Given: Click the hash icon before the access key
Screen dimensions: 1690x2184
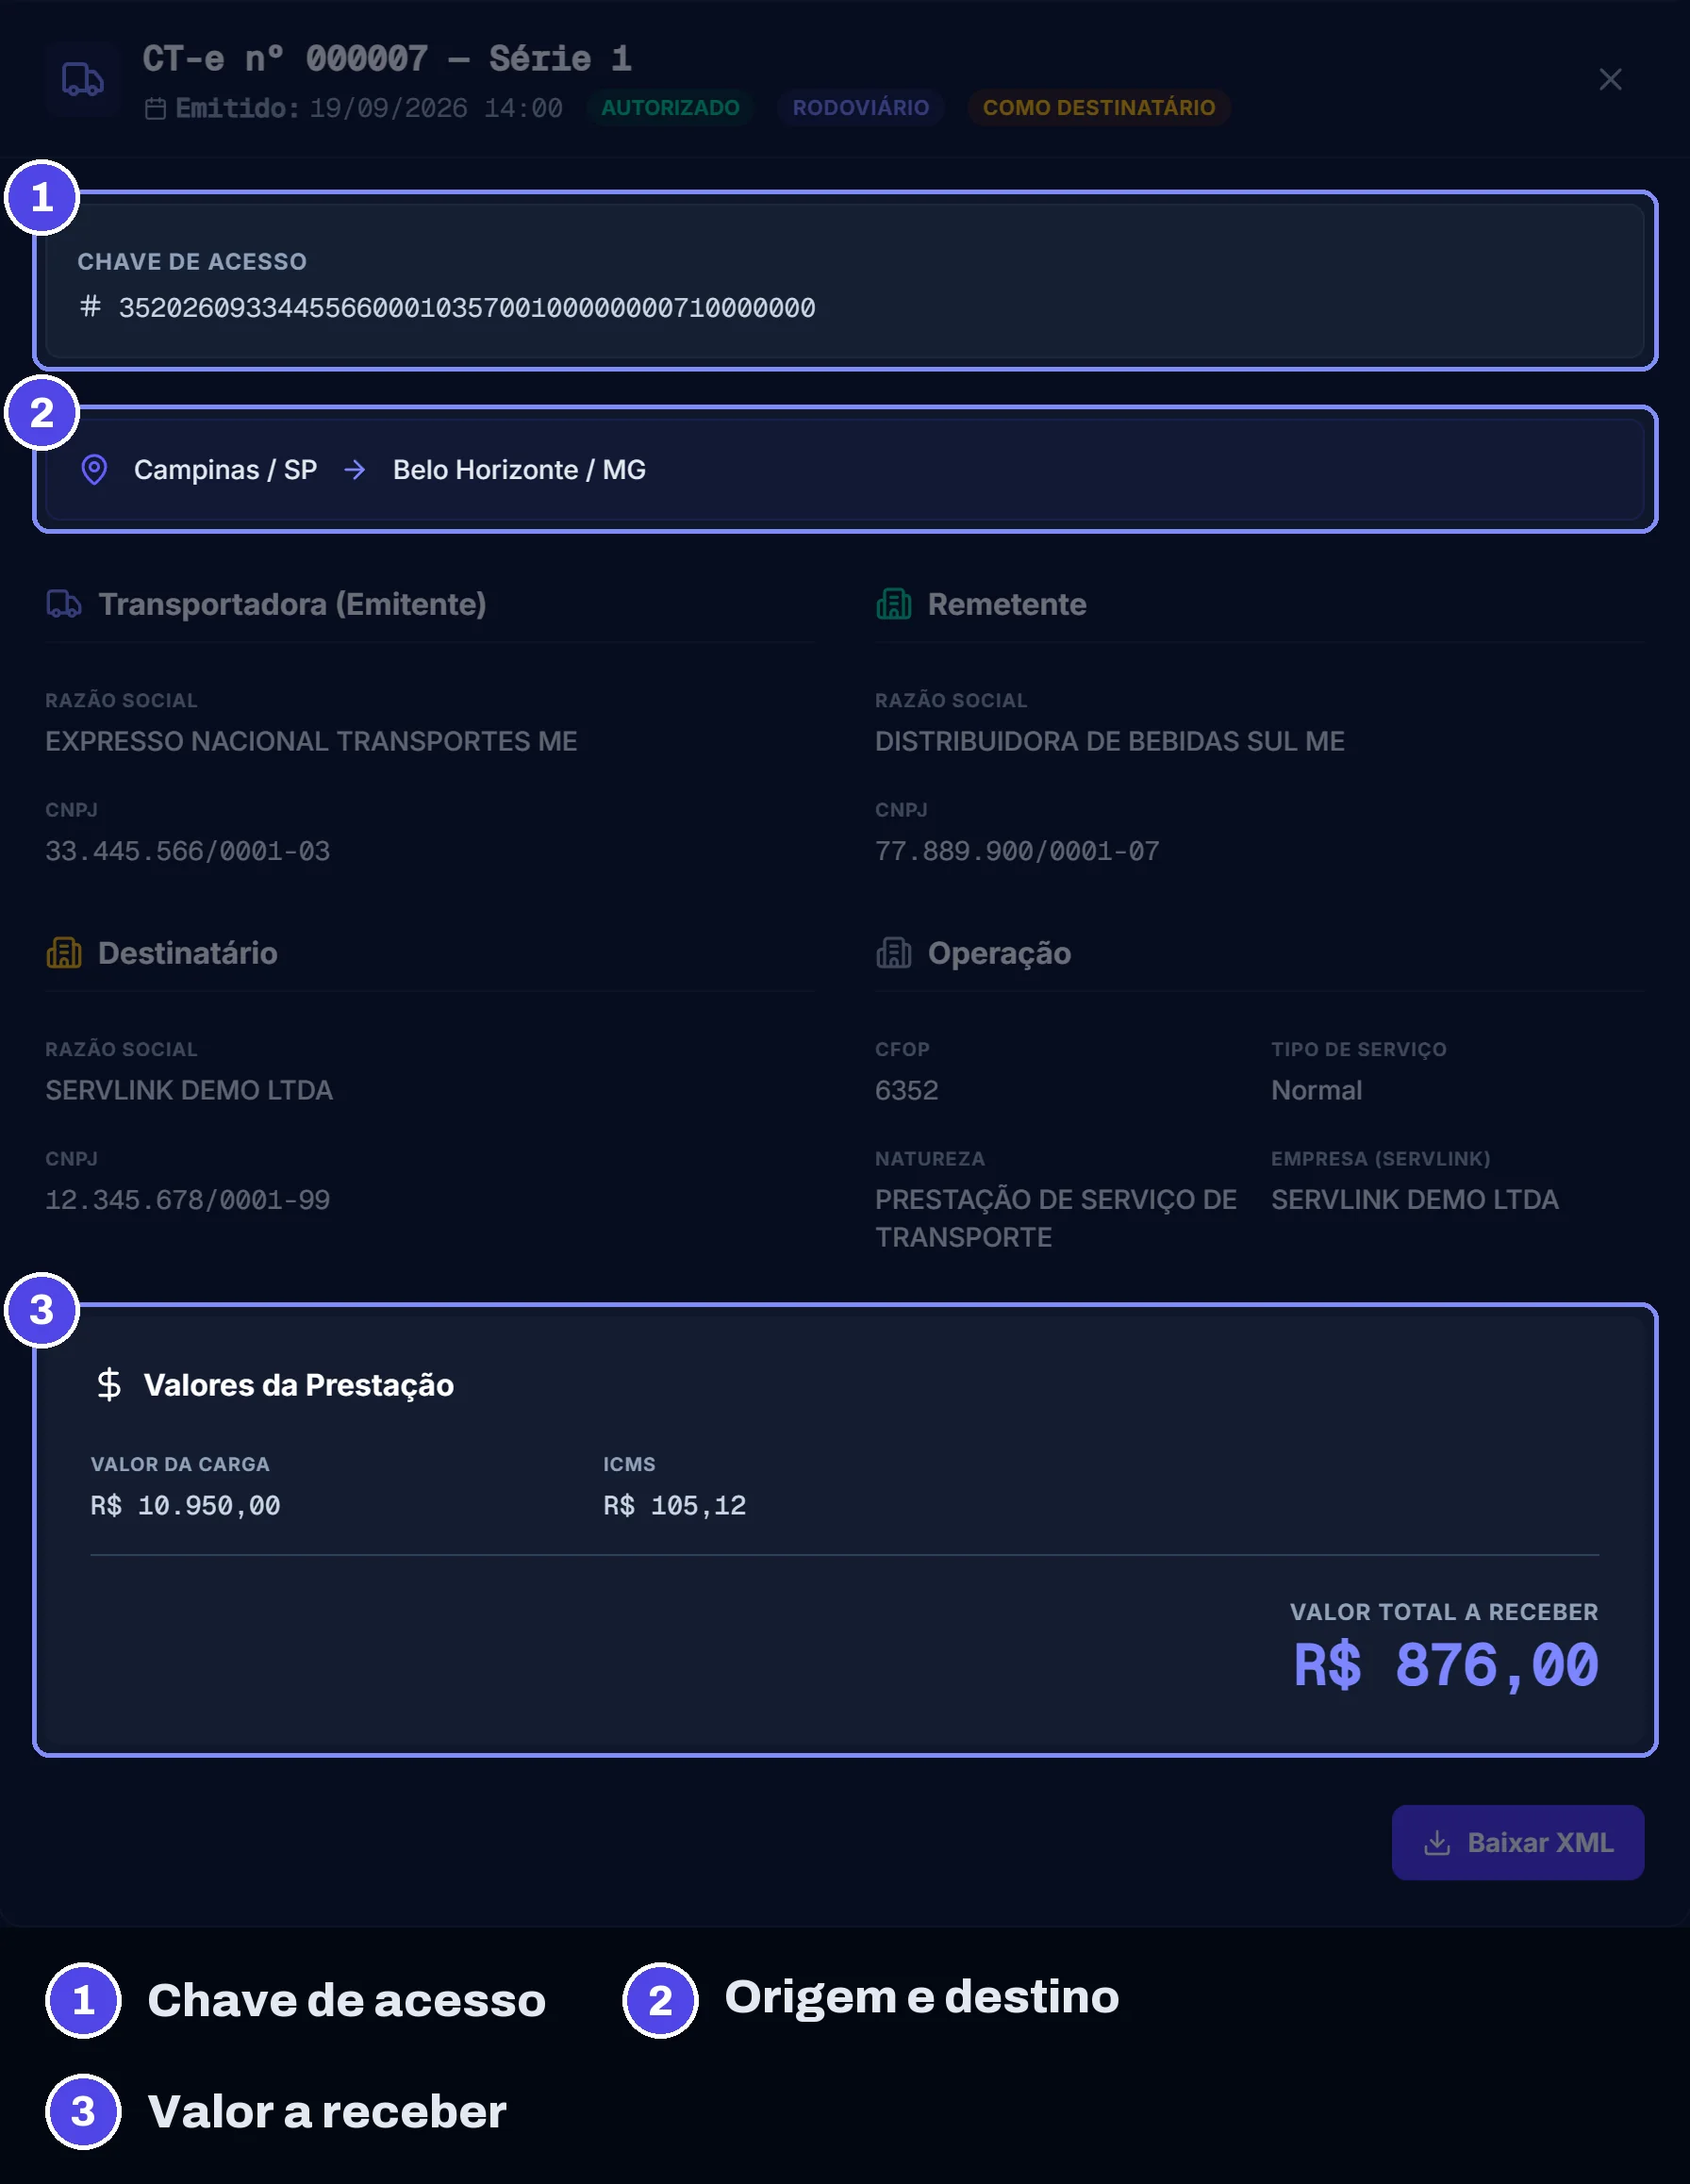Looking at the screenshot, I should (90, 306).
